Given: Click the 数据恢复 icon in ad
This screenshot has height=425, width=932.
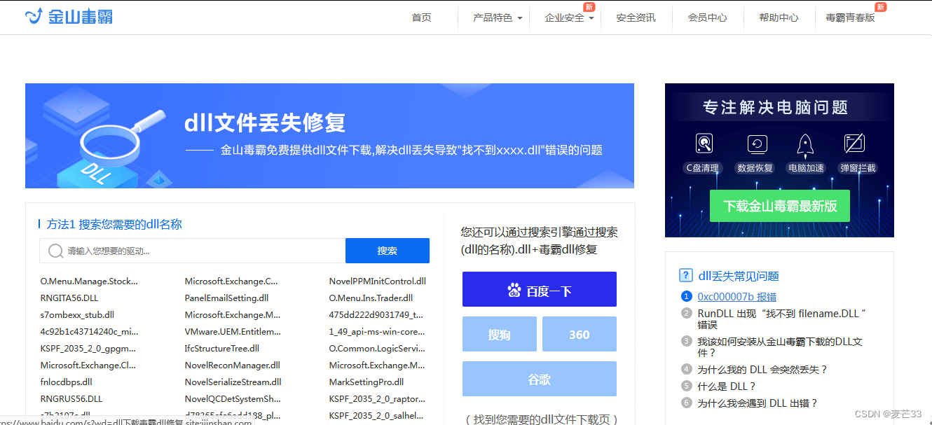Looking at the screenshot, I should (757, 144).
